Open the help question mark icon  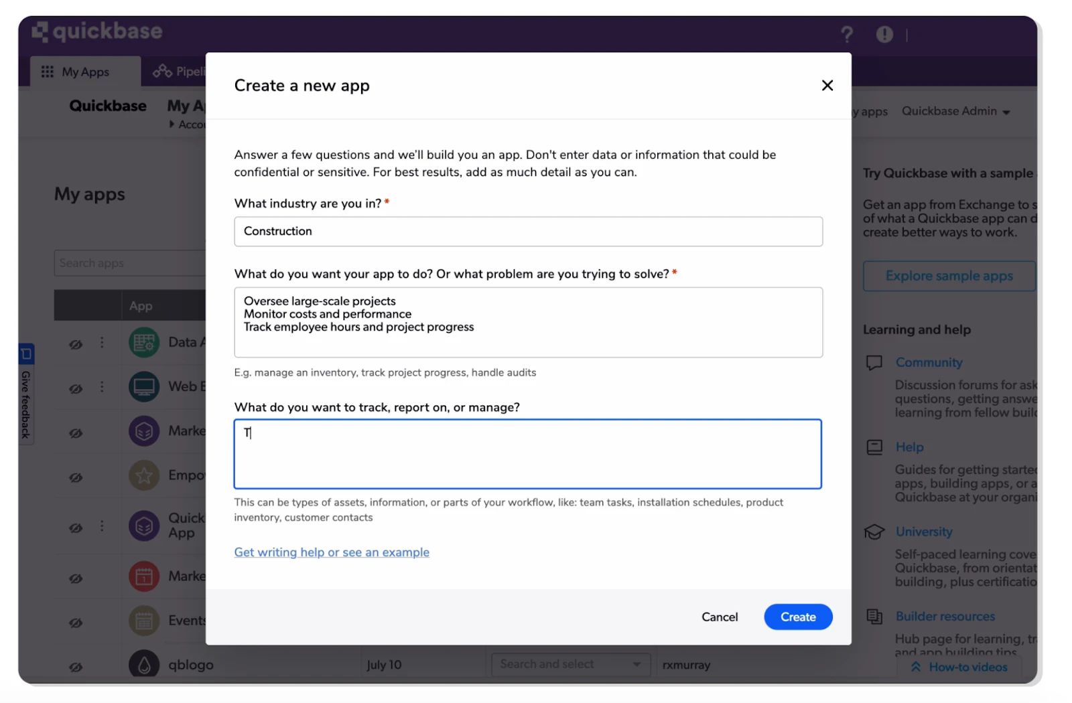pos(847,34)
